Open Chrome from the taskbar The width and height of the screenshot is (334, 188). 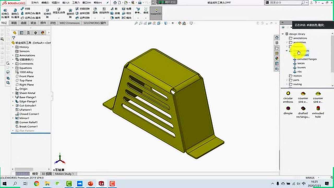click(x=37, y=184)
